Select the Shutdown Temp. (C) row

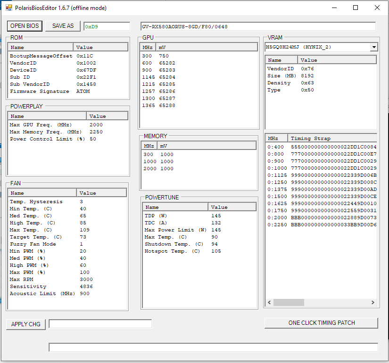coord(199,244)
